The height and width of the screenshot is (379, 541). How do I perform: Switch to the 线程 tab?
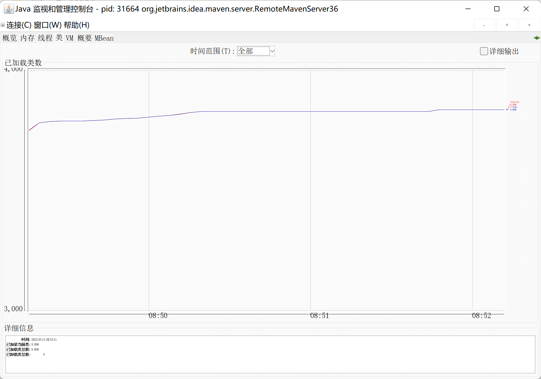click(x=45, y=38)
